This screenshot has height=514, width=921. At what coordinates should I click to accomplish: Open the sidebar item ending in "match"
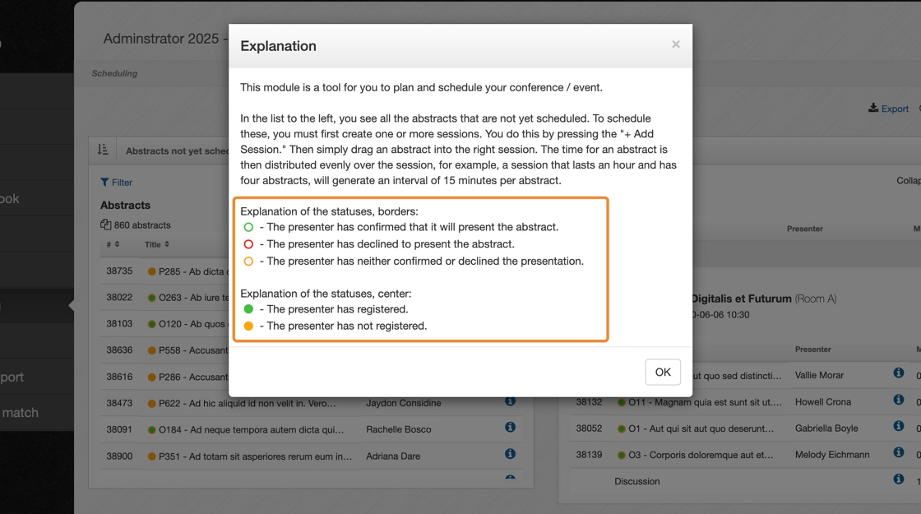pos(20,413)
